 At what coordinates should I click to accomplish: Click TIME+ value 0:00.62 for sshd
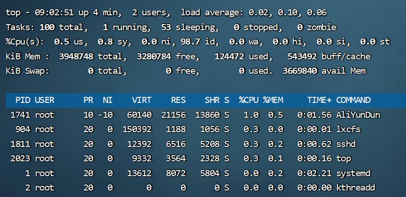(x=314, y=144)
